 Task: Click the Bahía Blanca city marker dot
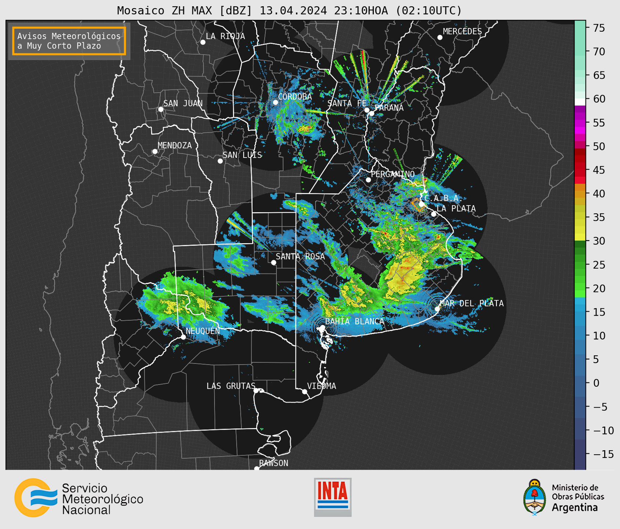pyautogui.click(x=322, y=327)
